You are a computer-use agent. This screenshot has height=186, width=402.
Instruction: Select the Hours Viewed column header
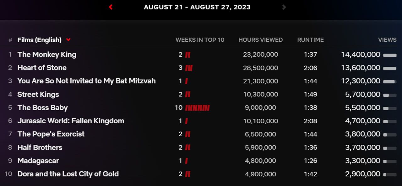point(260,40)
